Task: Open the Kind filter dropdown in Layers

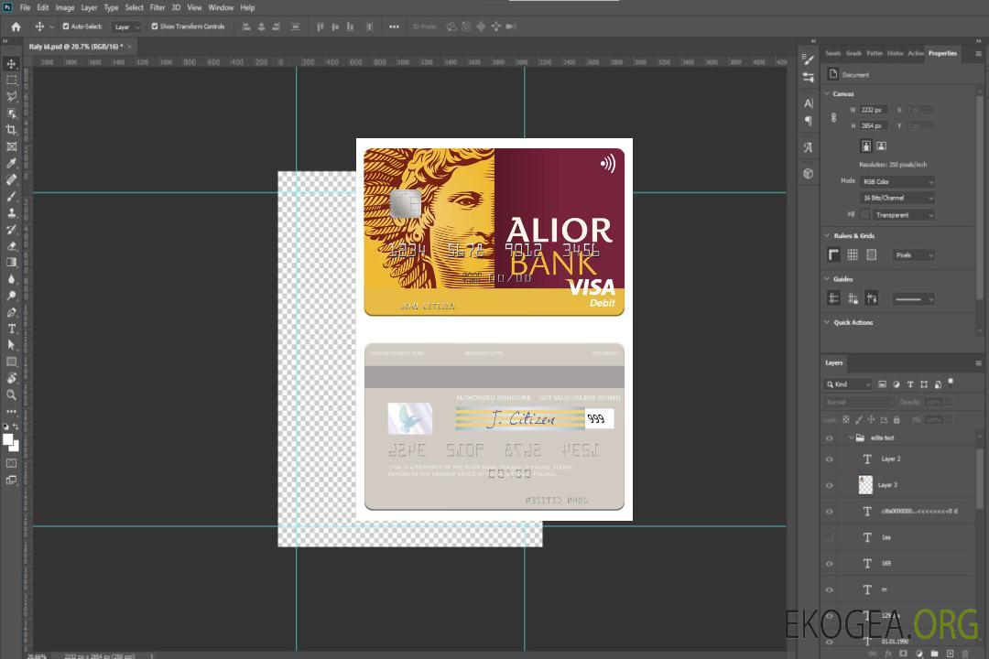Action: [848, 384]
